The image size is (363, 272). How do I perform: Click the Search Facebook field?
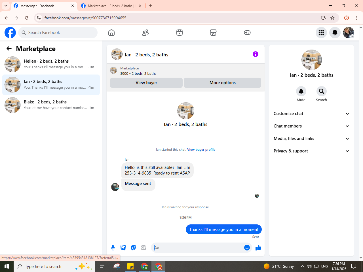click(x=58, y=33)
